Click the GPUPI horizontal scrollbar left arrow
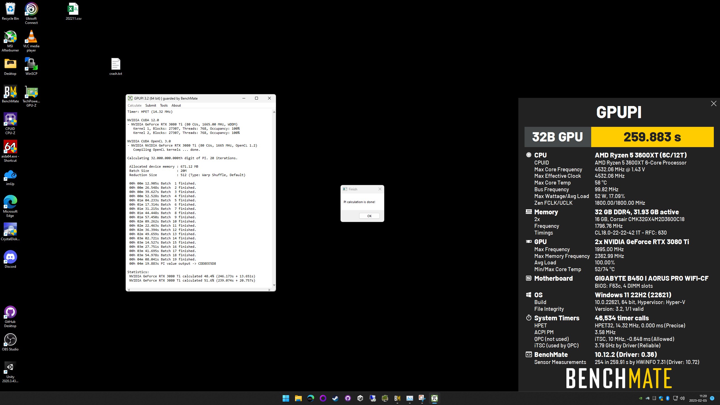The image size is (720, 405). click(129, 290)
